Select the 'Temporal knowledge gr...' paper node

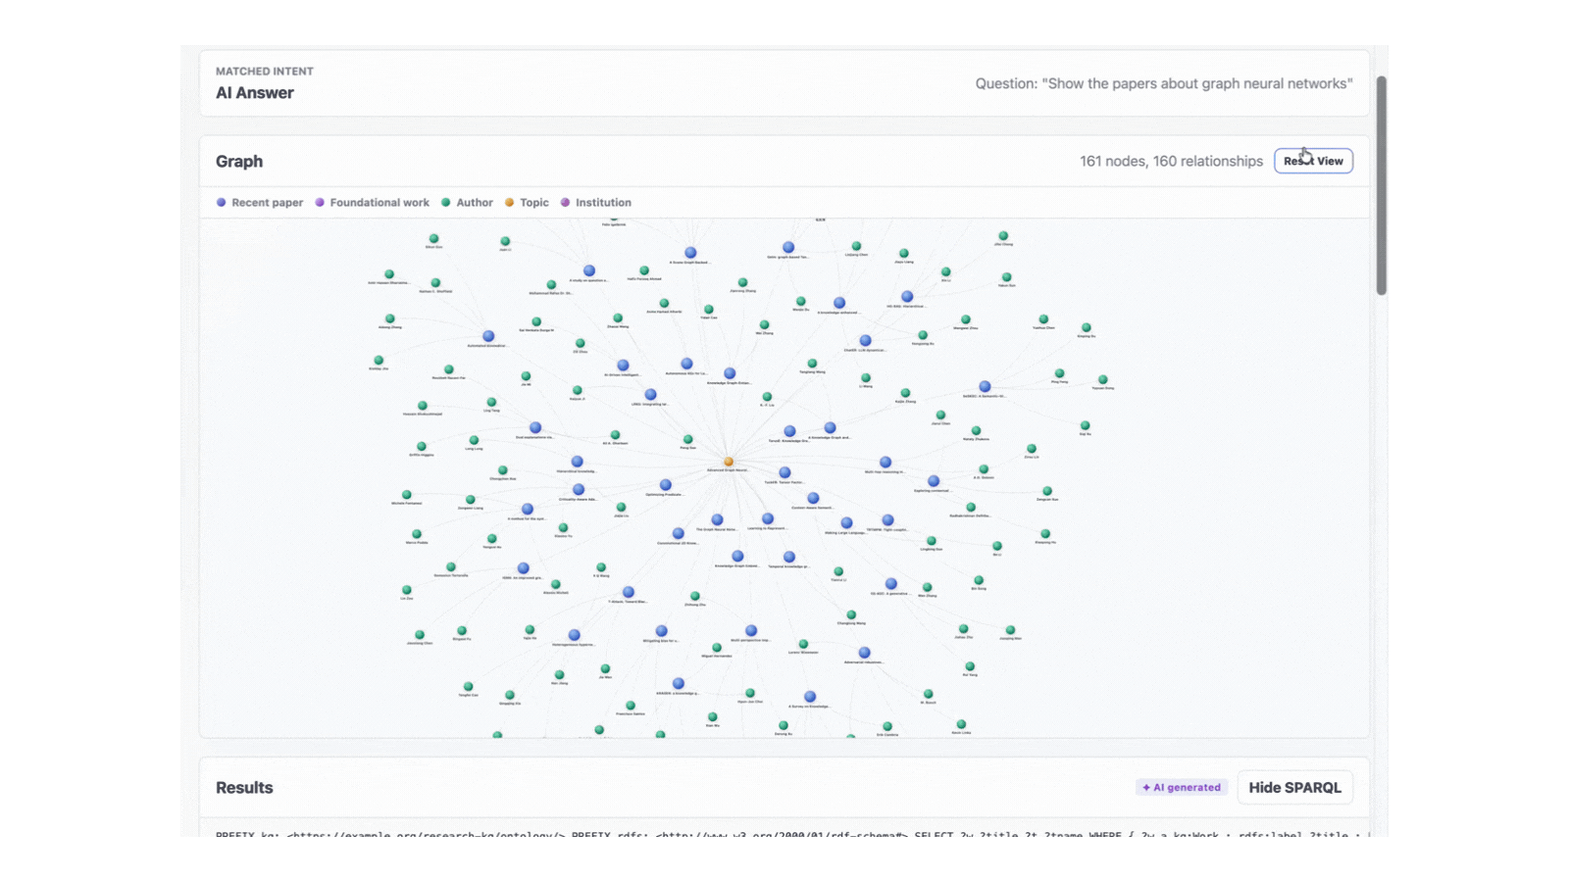click(789, 557)
